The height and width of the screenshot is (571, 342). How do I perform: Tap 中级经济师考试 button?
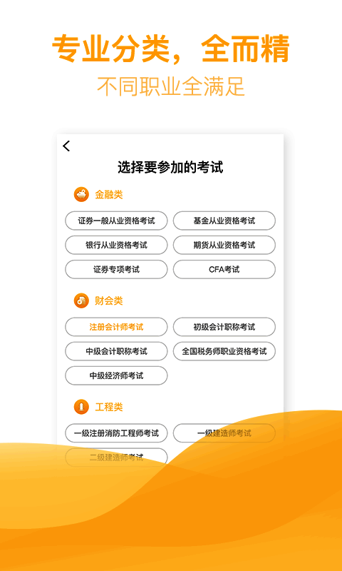(x=116, y=376)
